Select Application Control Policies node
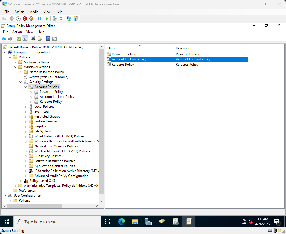The image size is (286, 234). pos(55,166)
